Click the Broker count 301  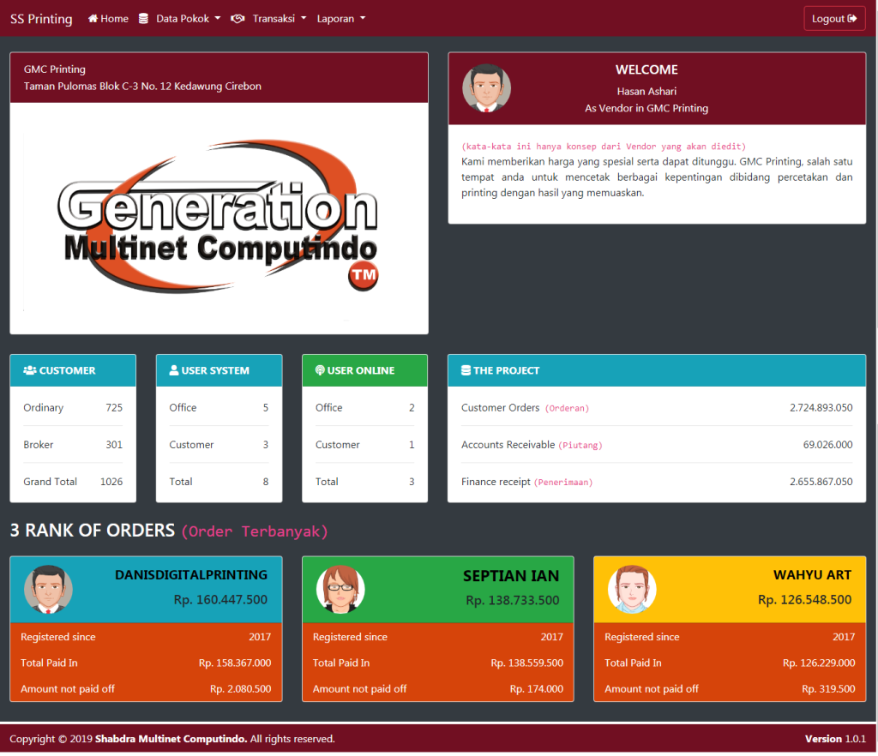click(114, 444)
